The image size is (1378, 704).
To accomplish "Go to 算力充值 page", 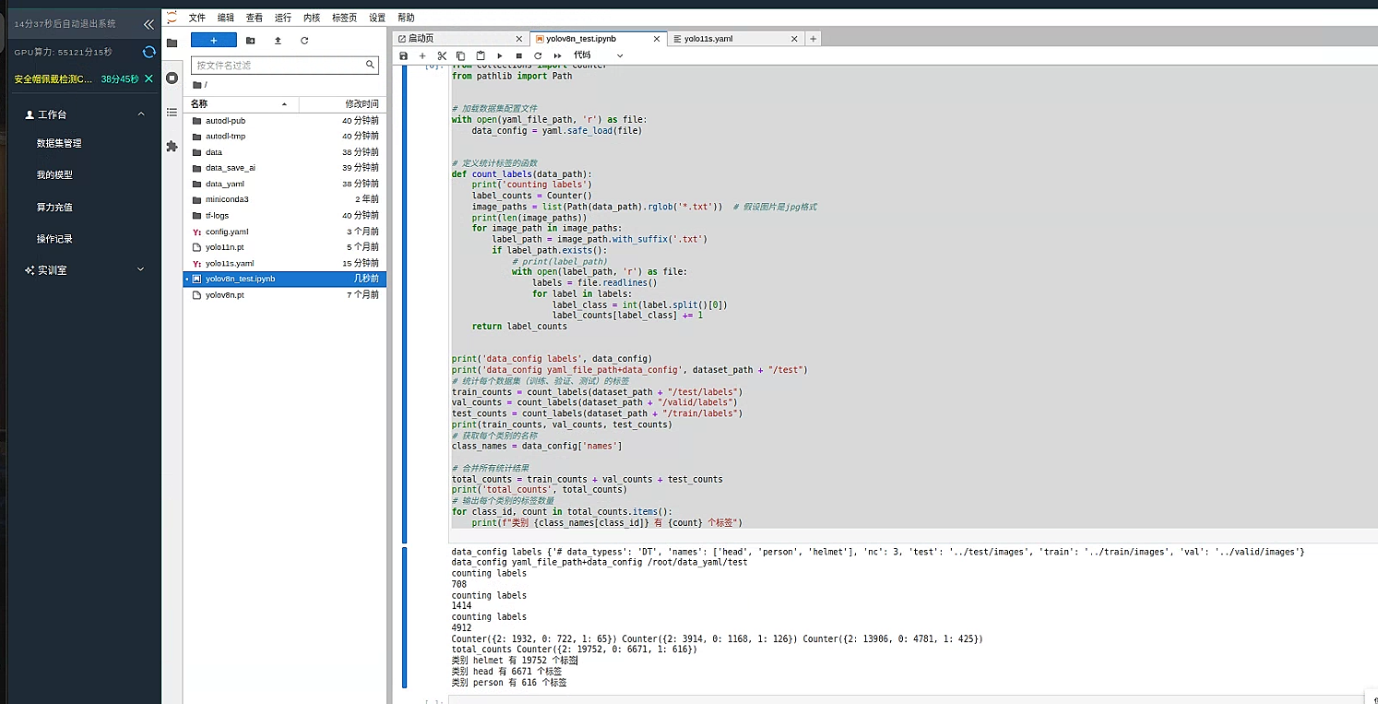I will tap(54, 208).
